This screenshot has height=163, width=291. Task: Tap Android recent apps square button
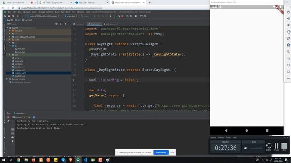coord(267,131)
